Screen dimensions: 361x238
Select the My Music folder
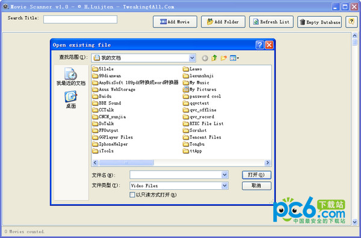pyautogui.click(x=196, y=83)
